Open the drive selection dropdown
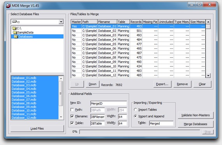Screen dimensions: 222x145 61,22
